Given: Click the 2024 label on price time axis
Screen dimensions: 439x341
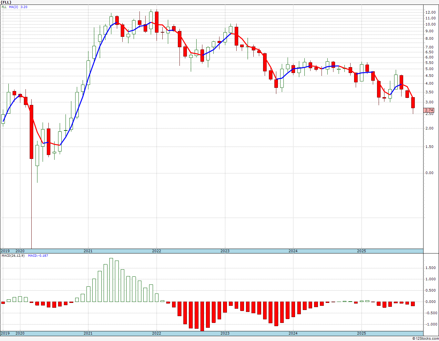Looking at the screenshot, I should pyautogui.click(x=293, y=251).
